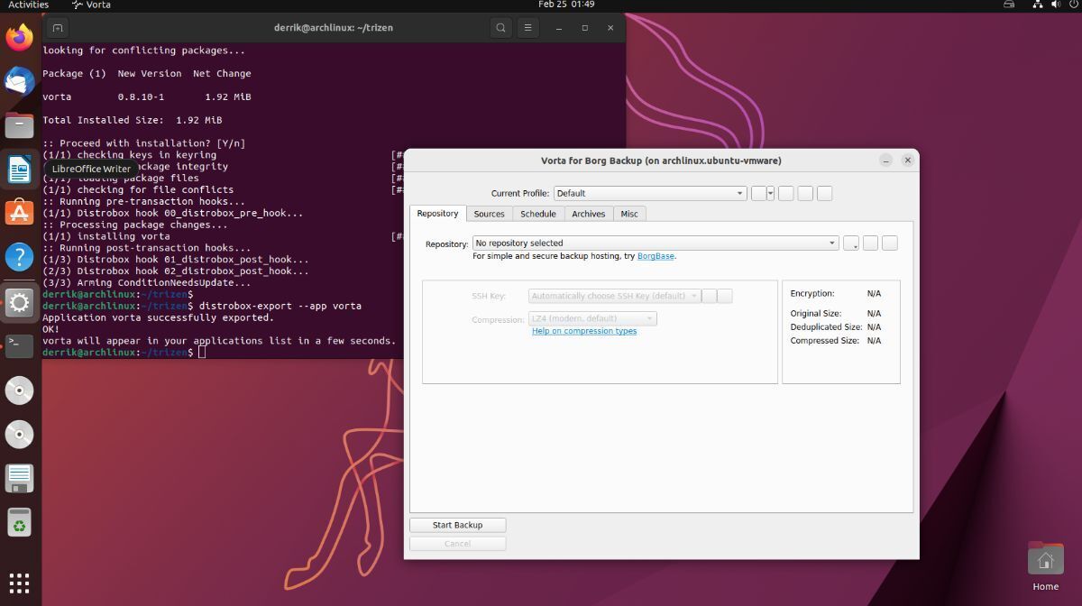Show Applications grid at dock bottom
This screenshot has width=1082, height=606.
click(x=19, y=583)
